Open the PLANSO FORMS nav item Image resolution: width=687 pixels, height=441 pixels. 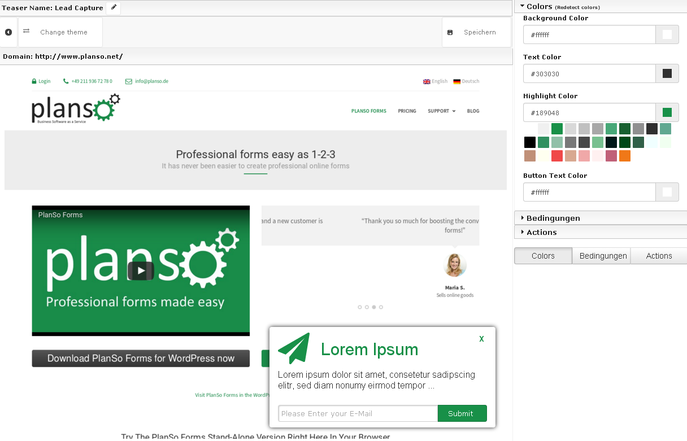tap(369, 111)
